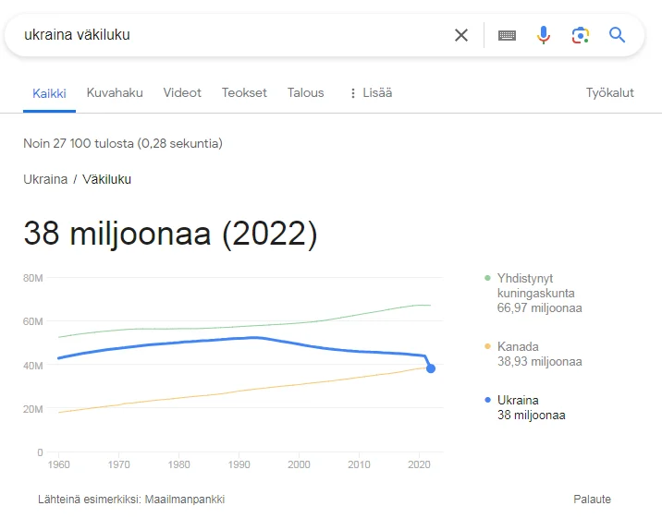This screenshot has width=662, height=518.
Task: Search by image with Lens icon
Action: [581, 35]
